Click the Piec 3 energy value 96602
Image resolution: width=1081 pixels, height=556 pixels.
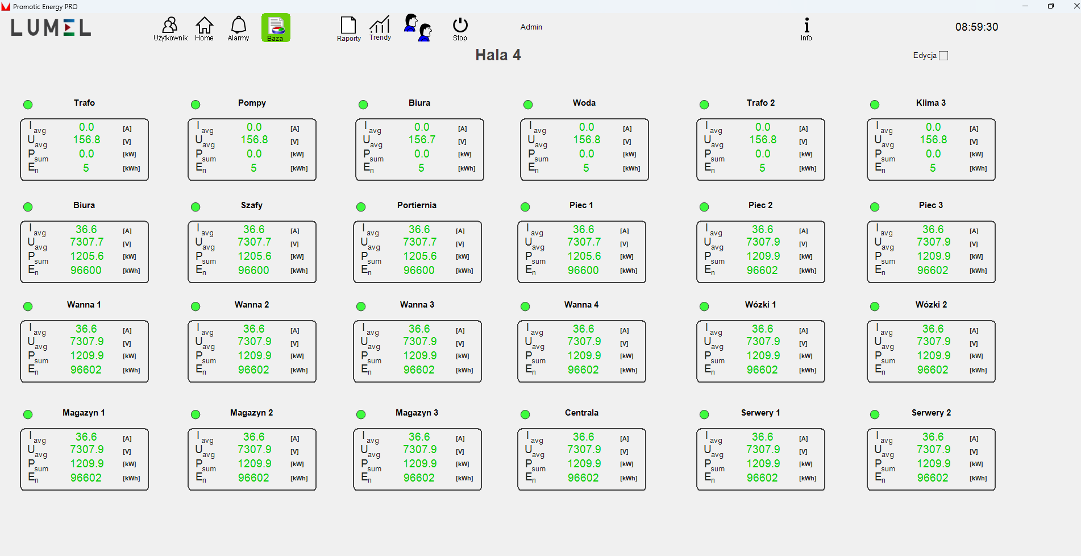click(x=933, y=270)
